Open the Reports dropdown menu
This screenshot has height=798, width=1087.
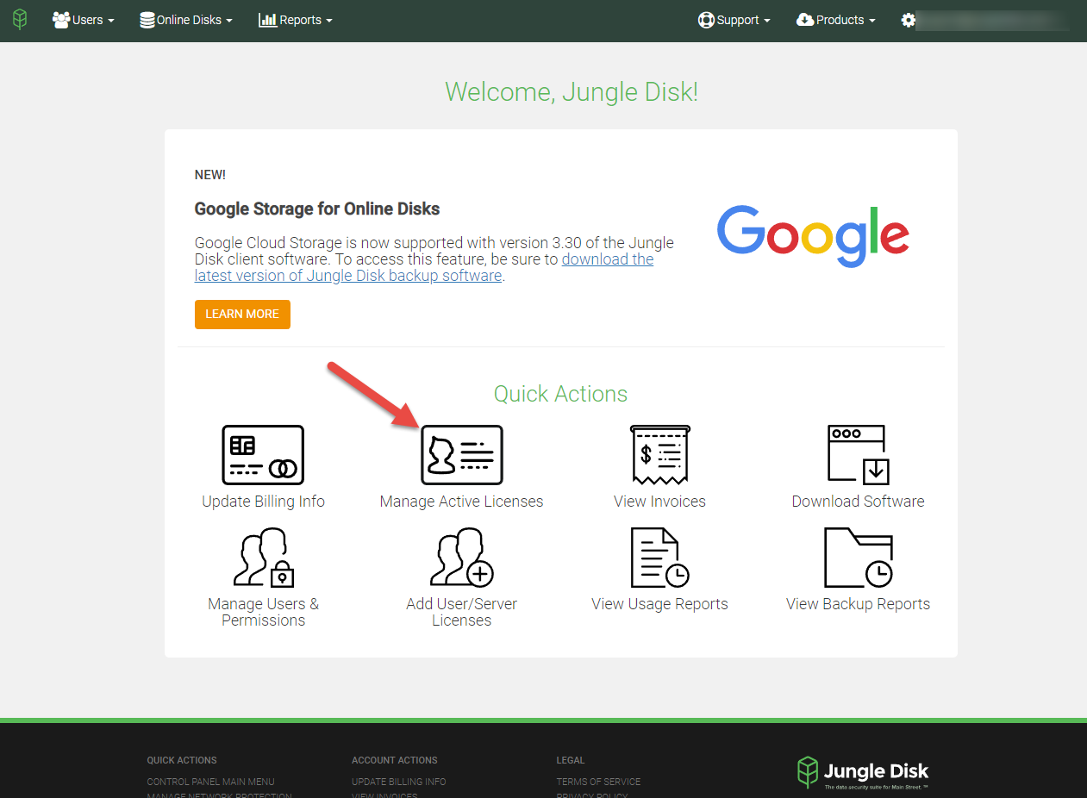(x=296, y=20)
